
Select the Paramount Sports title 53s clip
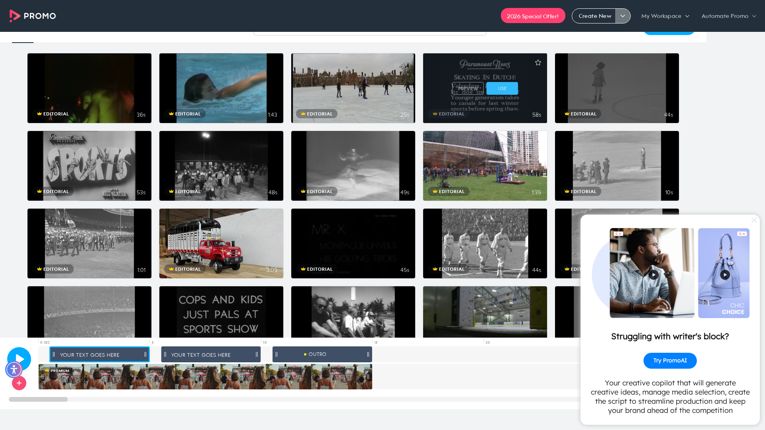[89, 166]
